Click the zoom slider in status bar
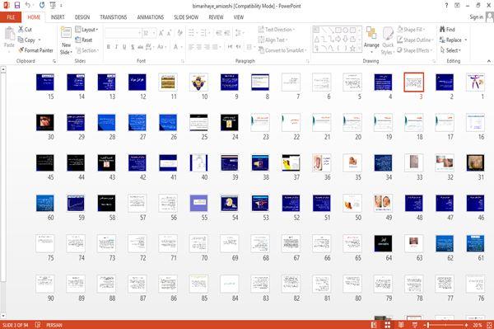494x329 pixels. [445, 325]
